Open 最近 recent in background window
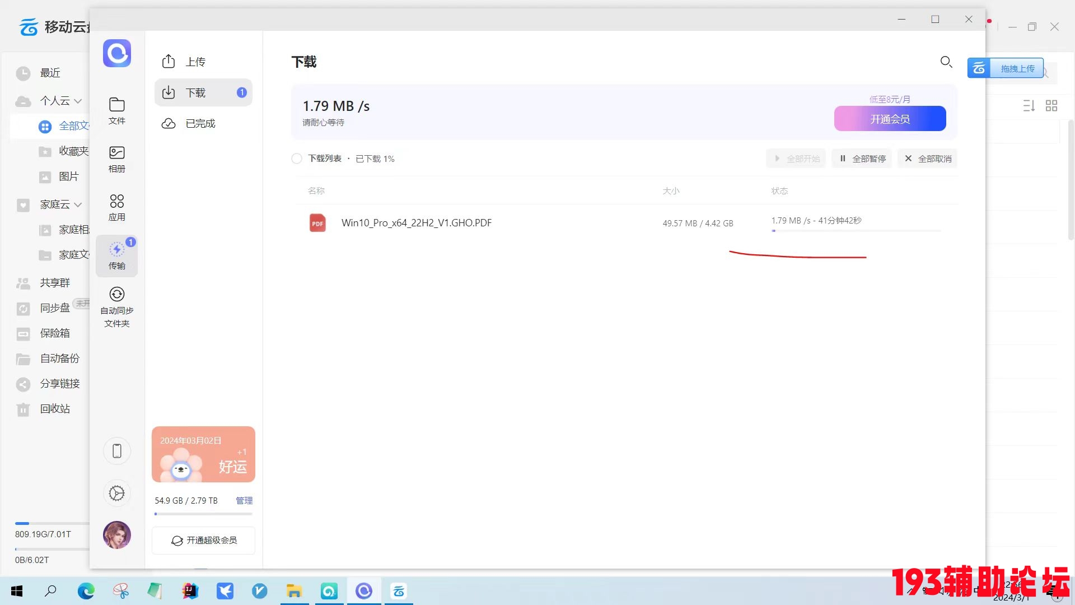This screenshot has height=605, width=1075. coord(50,73)
